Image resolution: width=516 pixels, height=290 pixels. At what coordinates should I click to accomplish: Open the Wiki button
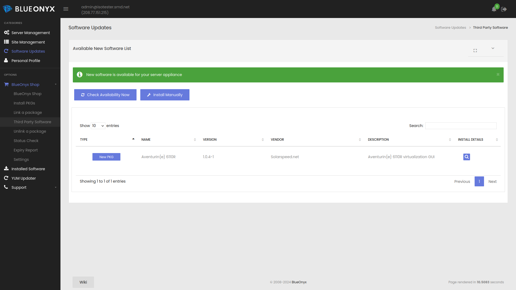(83, 282)
